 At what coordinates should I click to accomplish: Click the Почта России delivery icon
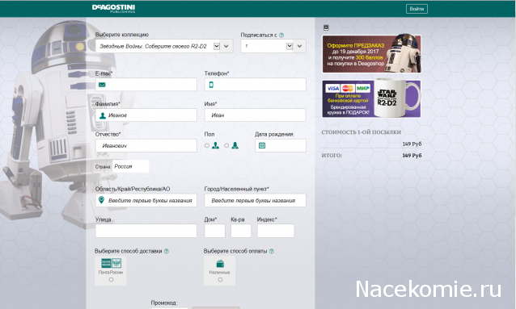coord(112,263)
